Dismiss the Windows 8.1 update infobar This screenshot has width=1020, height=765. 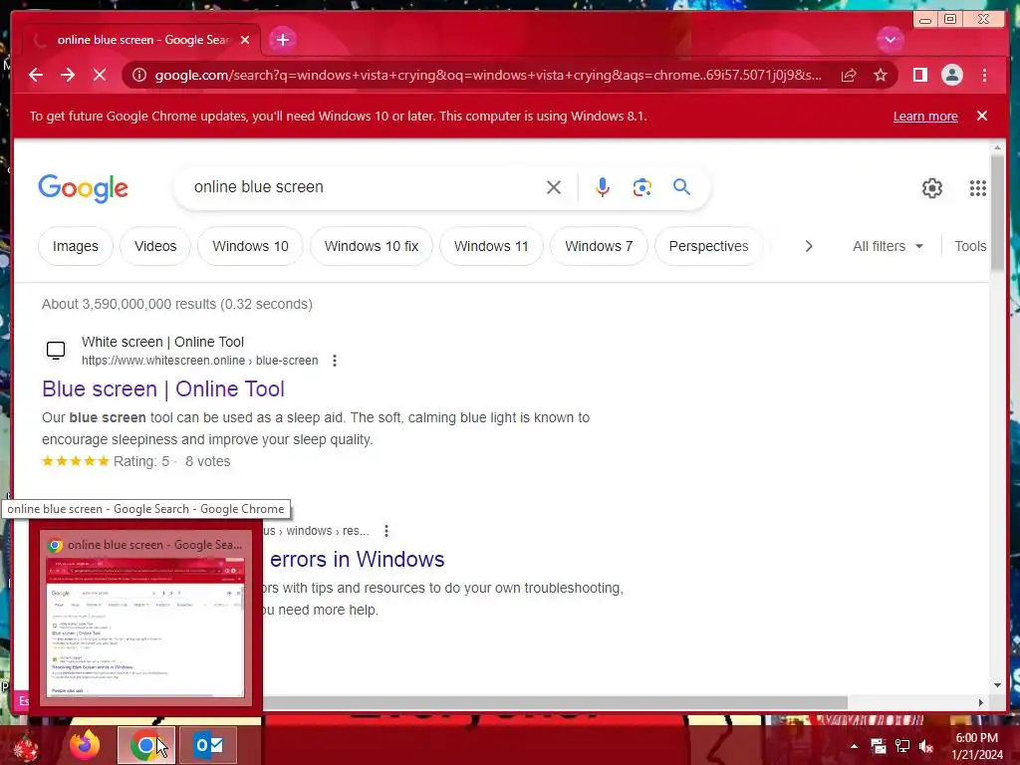(x=982, y=116)
